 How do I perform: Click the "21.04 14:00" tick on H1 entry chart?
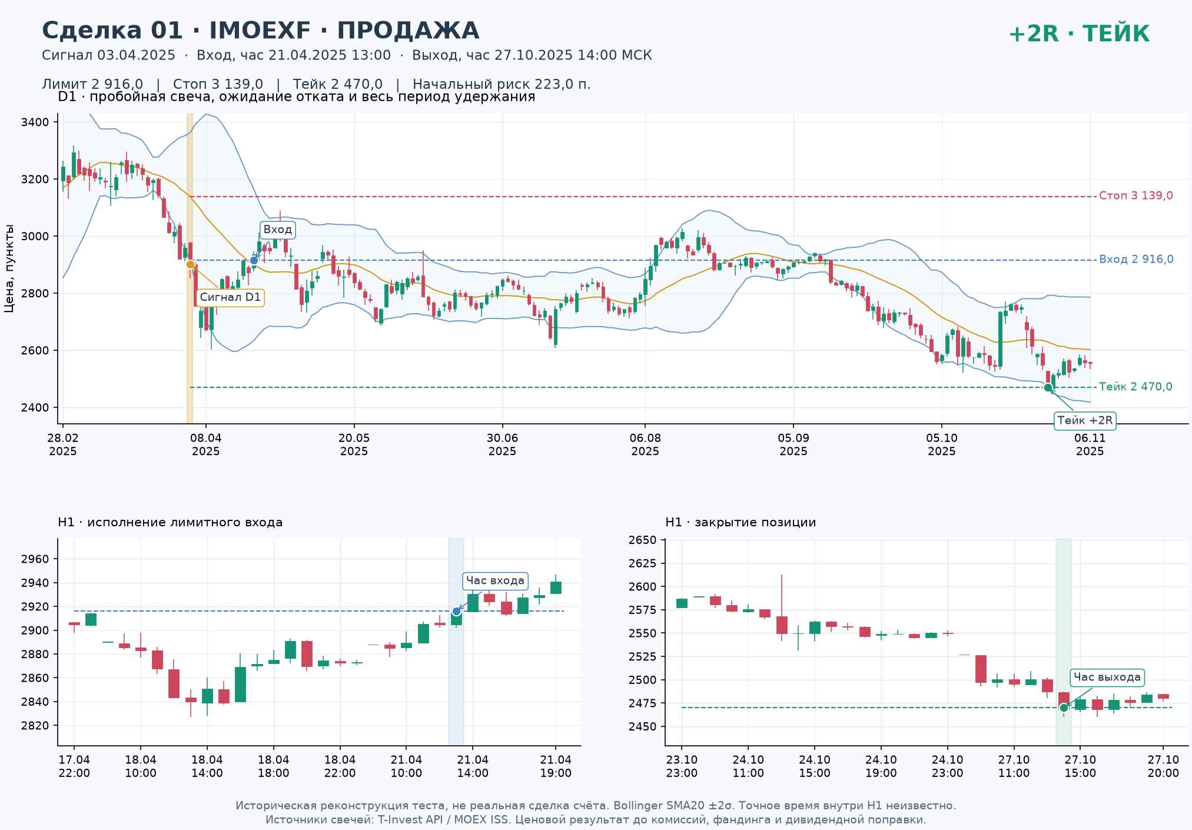pos(473,766)
